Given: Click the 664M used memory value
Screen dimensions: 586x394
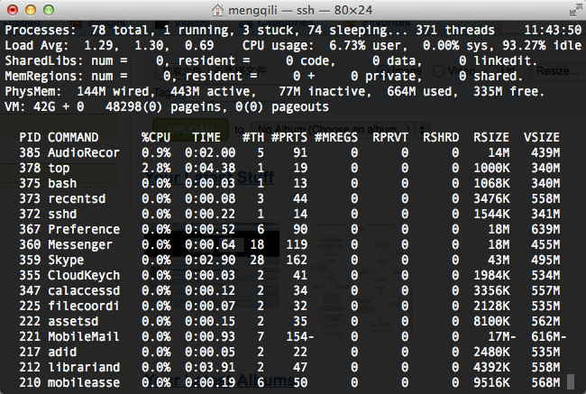Looking at the screenshot, I should pos(422,91).
